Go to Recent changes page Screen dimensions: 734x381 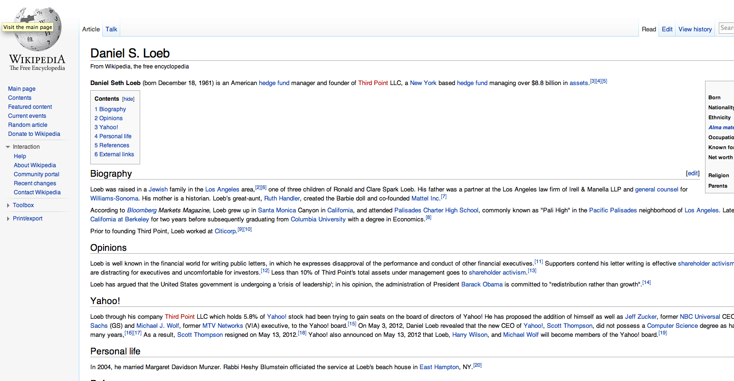(35, 183)
